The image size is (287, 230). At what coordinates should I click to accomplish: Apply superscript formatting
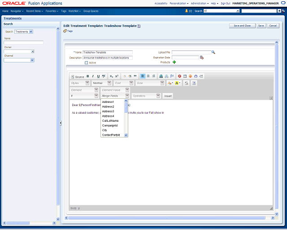tap(117, 76)
